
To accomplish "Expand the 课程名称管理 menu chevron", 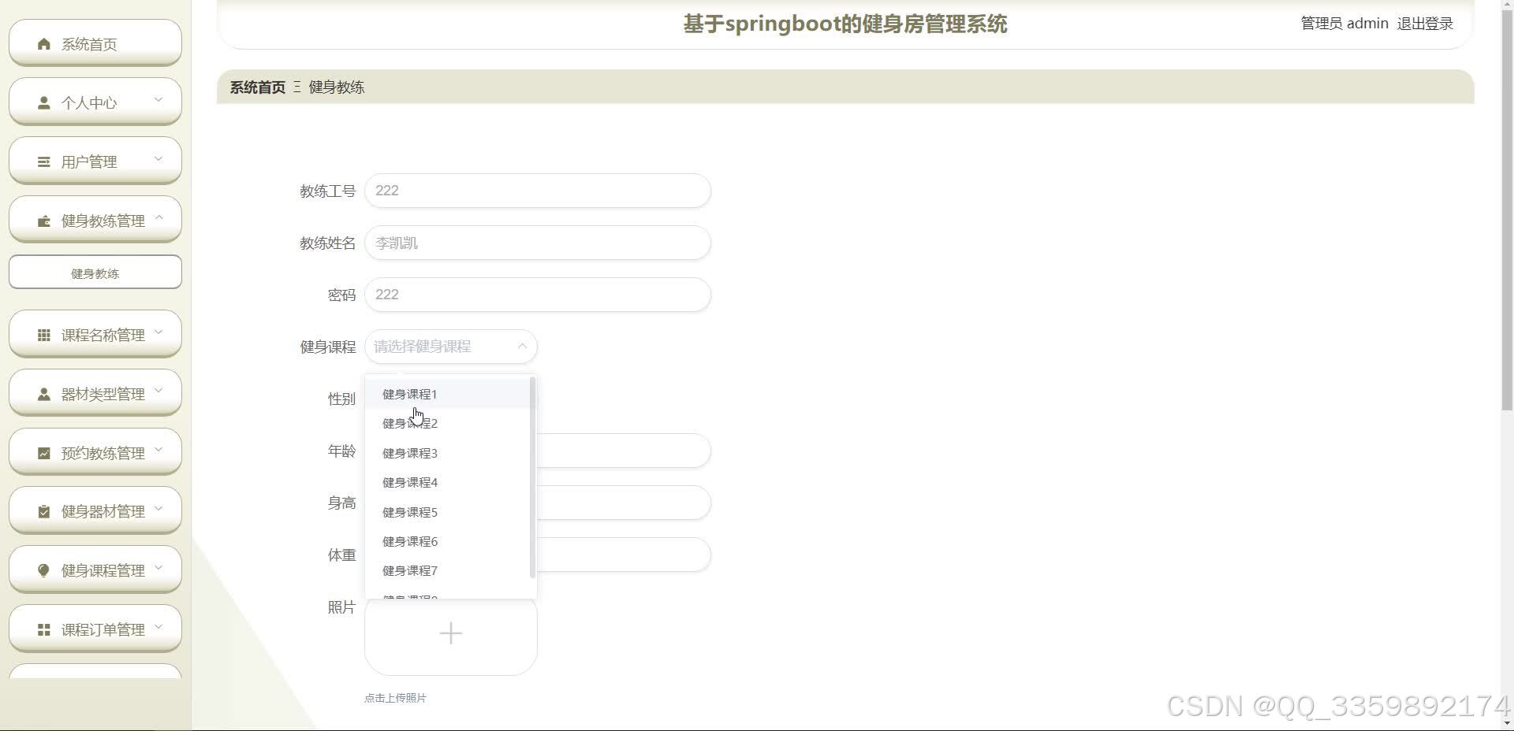I will 158,332.
